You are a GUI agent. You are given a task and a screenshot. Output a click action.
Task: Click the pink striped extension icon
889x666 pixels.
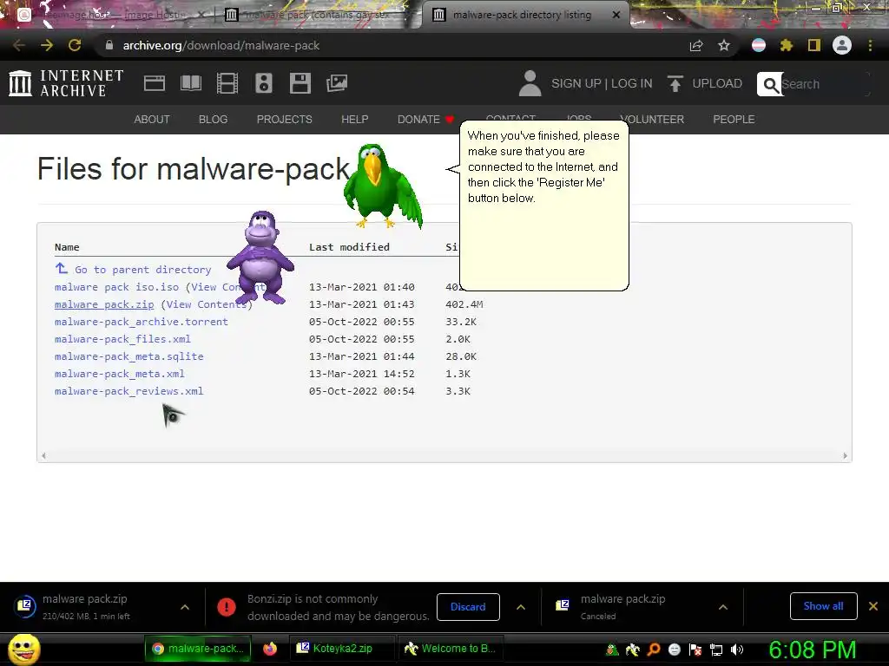(759, 45)
